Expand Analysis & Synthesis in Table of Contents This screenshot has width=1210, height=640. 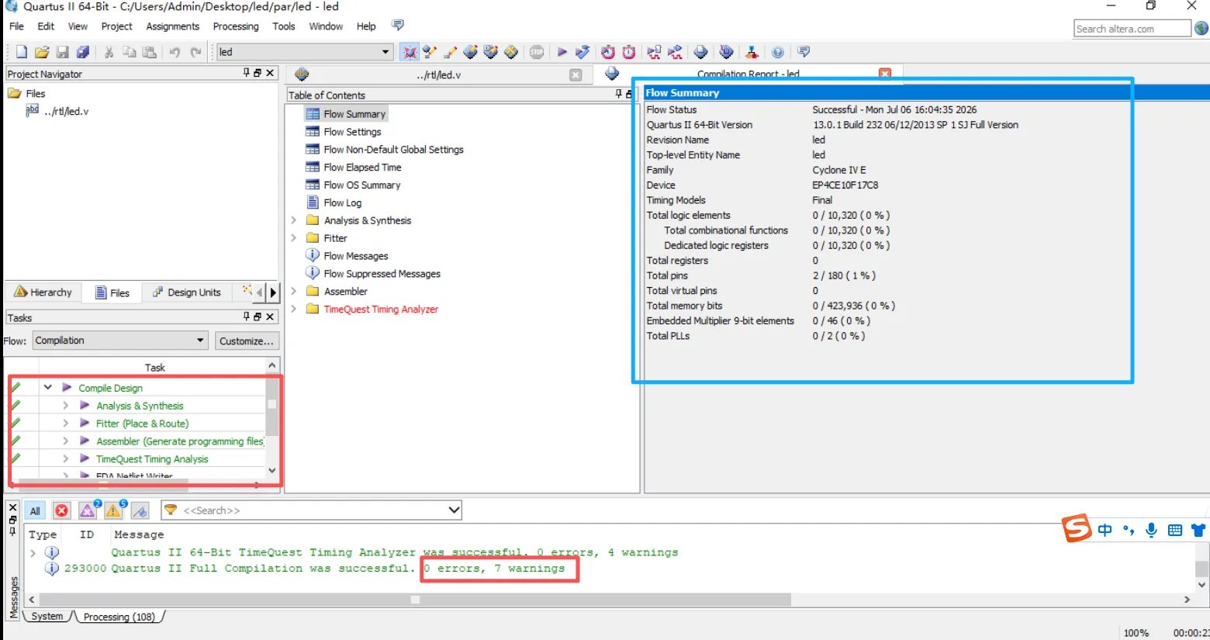pyautogui.click(x=294, y=220)
